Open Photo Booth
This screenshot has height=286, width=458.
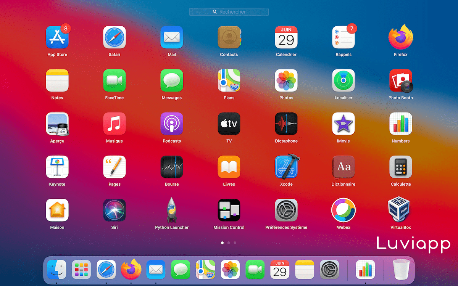click(400, 80)
